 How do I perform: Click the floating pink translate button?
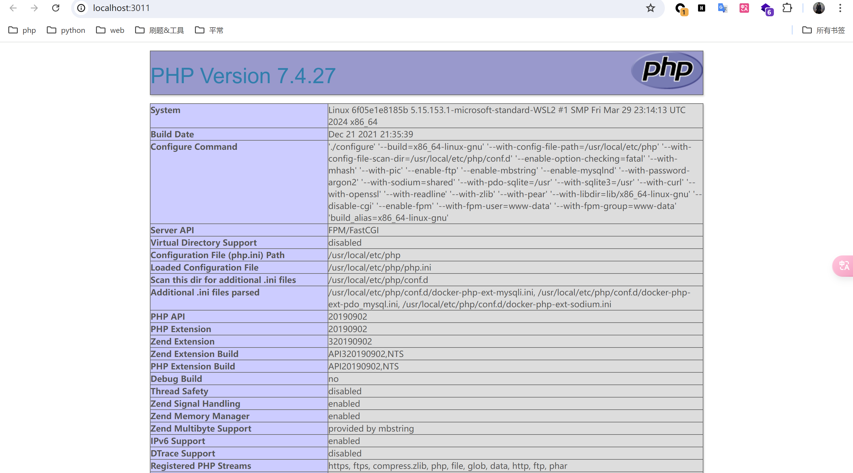pyautogui.click(x=843, y=266)
